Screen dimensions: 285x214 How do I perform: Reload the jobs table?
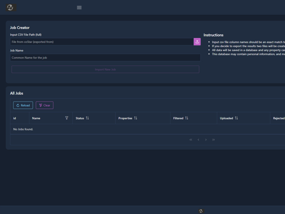23,105
